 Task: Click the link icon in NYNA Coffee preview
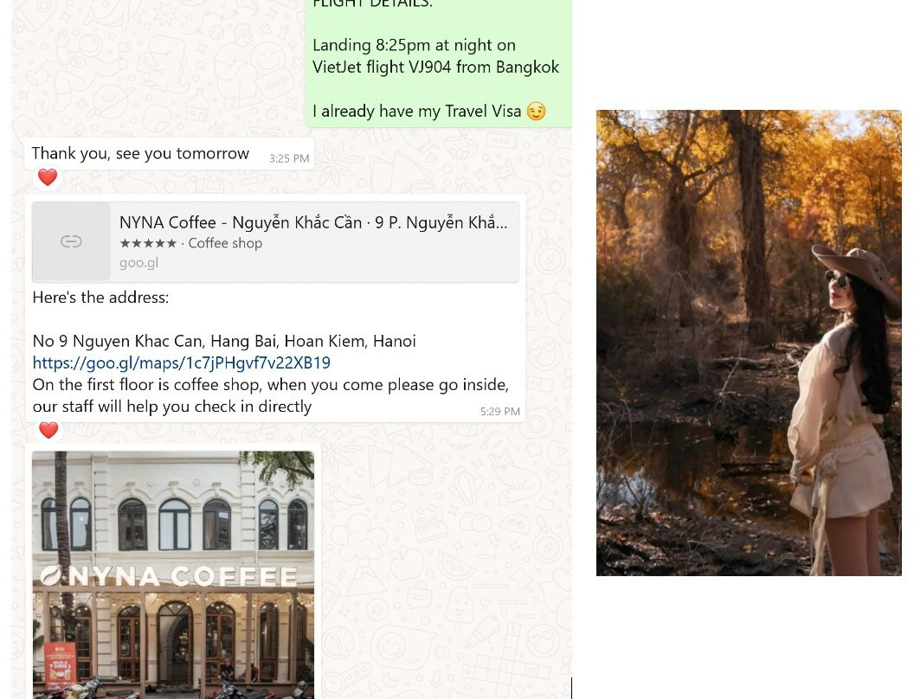pos(71,241)
